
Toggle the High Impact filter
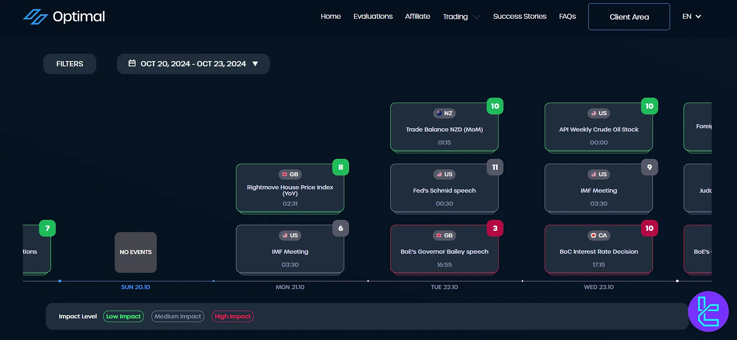tap(233, 316)
